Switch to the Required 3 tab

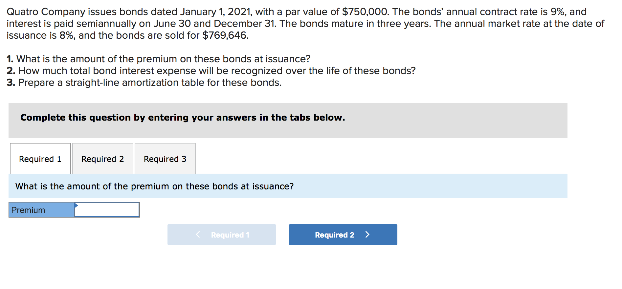coord(165,159)
